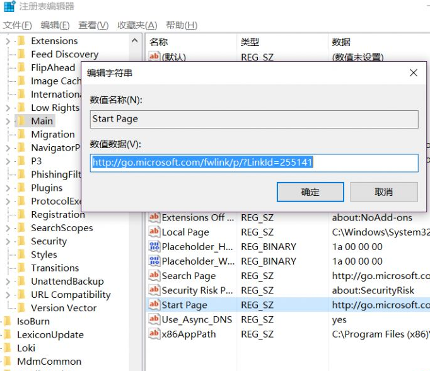Click the 数值名称 Start Page field
The height and width of the screenshot is (371, 430).
point(254,119)
